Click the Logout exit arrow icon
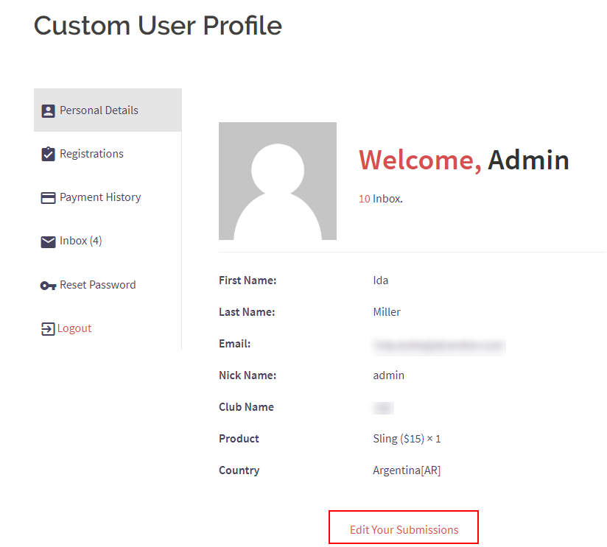Screen dimensions: 607x547 click(x=48, y=329)
